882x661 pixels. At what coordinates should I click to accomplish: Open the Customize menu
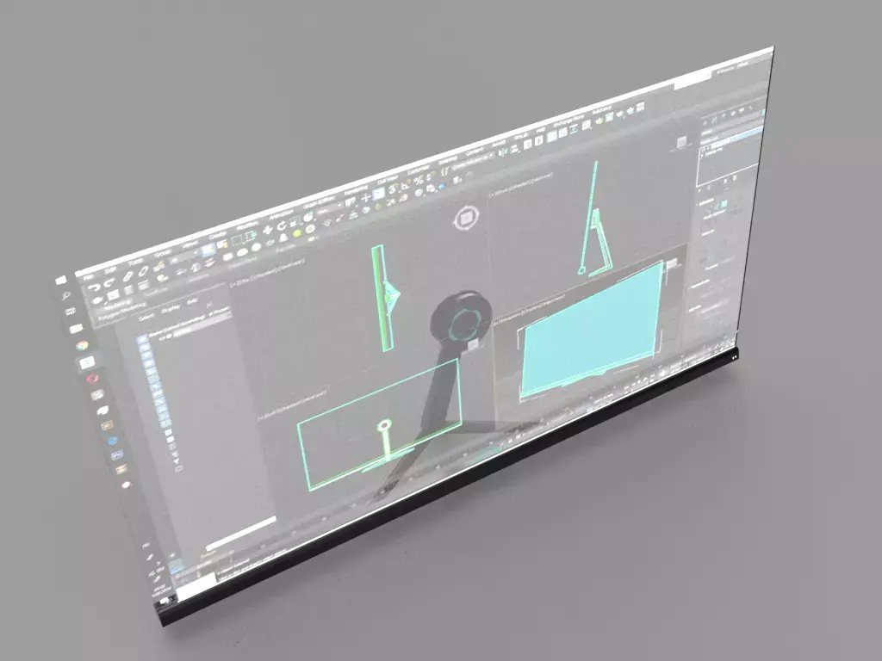pyautogui.click(x=417, y=171)
